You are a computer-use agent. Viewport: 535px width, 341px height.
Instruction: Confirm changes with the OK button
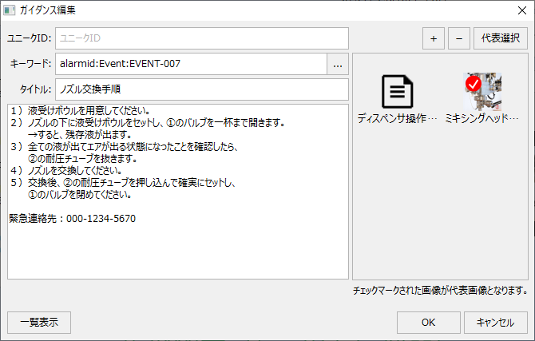[428, 323]
